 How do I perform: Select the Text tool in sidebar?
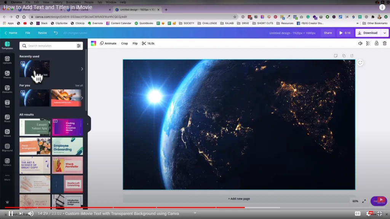[x=7, y=104]
